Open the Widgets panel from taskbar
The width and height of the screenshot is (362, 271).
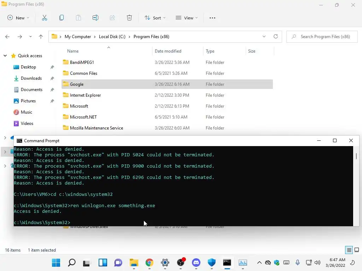103,263
